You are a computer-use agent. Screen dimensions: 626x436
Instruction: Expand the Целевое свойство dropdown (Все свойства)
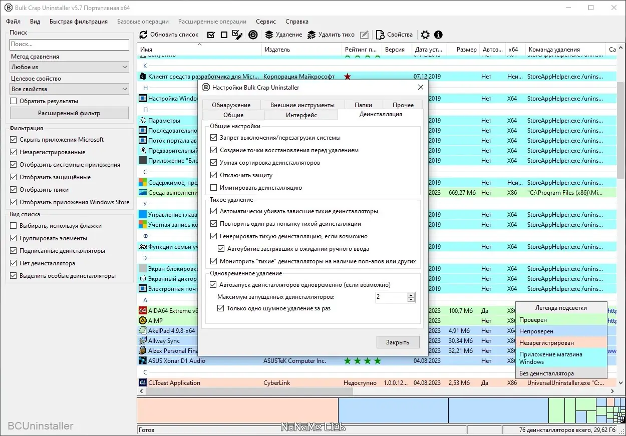[x=69, y=89]
